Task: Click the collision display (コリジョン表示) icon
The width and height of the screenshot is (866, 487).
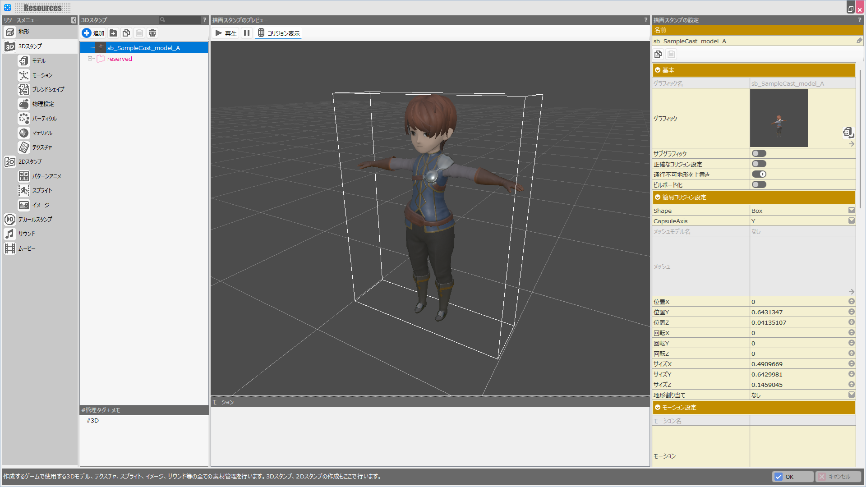Action: coord(261,33)
